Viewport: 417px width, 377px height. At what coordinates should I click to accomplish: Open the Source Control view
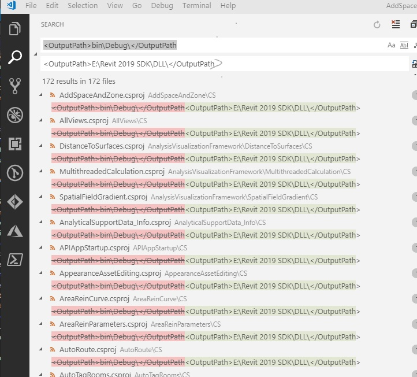(x=15, y=86)
